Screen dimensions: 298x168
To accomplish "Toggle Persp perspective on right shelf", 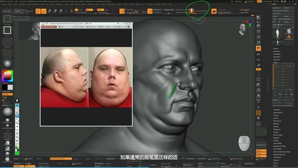I will click(258, 49).
